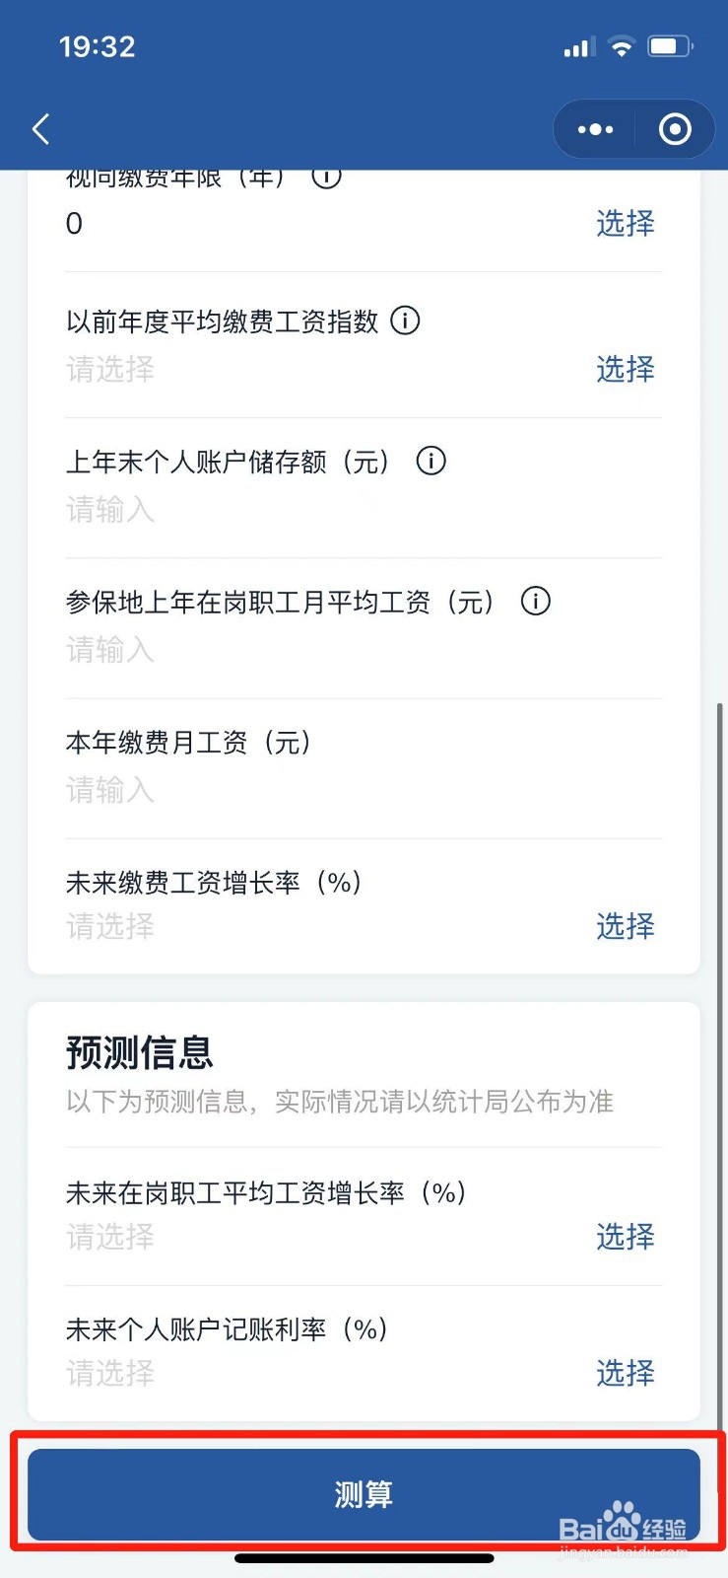Viewport: 728px width, 1578px height.
Task: Tap the Wi-Fi status icon
Action: 622,46
